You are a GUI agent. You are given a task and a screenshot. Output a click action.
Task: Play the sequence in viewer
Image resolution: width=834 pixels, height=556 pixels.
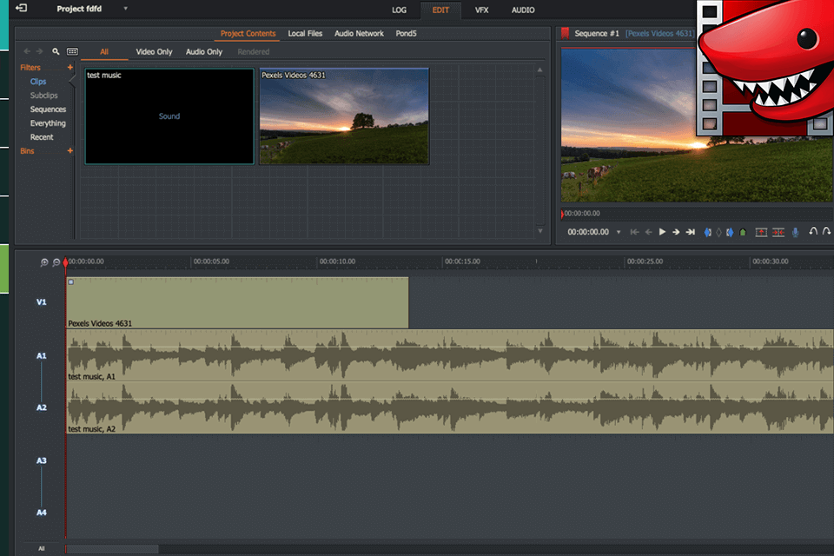[662, 232]
